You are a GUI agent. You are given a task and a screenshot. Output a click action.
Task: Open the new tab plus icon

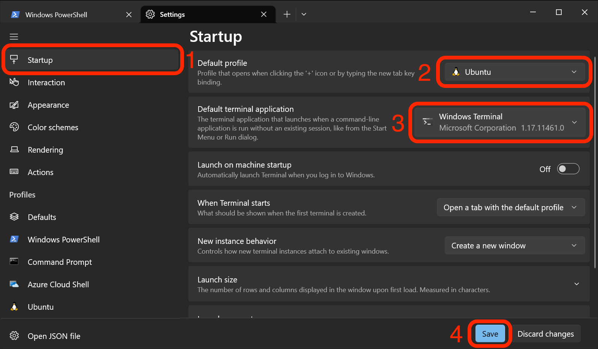(287, 14)
